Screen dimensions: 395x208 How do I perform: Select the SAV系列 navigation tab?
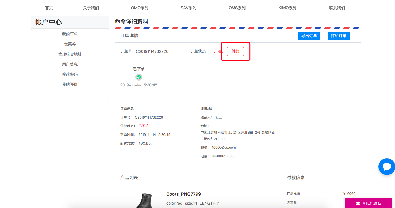188,8
